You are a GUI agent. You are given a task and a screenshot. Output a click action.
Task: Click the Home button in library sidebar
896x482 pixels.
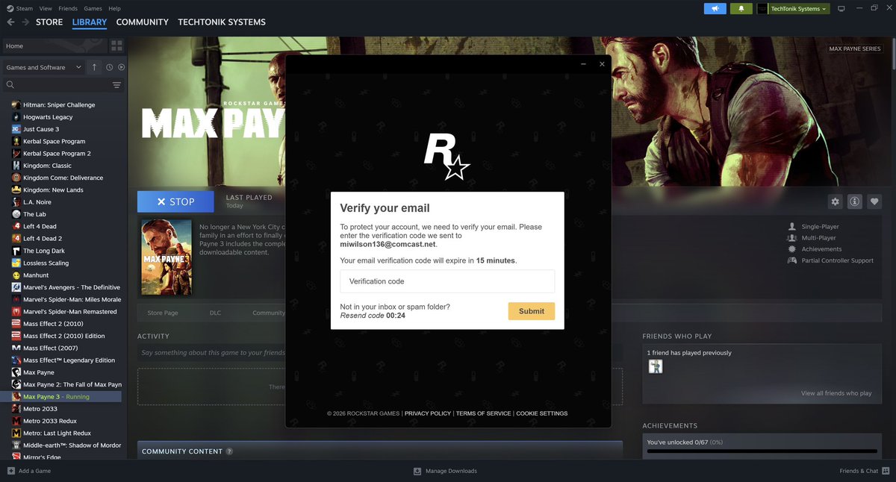(x=54, y=46)
